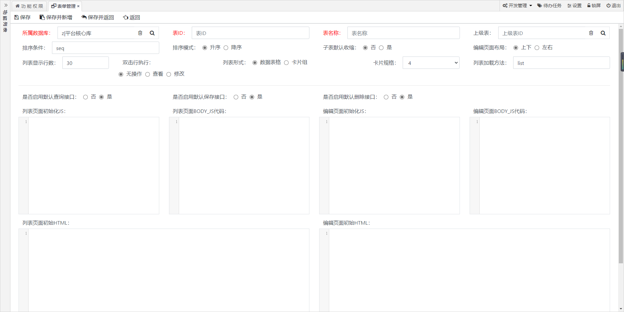Choose 保存并返回 in toolbar
Image resolution: width=624 pixels, height=312 pixels.
pyautogui.click(x=97, y=17)
